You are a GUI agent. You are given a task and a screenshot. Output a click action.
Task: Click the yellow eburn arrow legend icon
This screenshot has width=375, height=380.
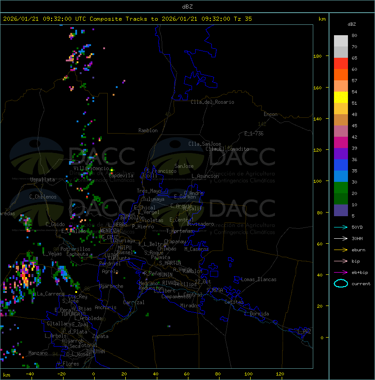[341, 250]
